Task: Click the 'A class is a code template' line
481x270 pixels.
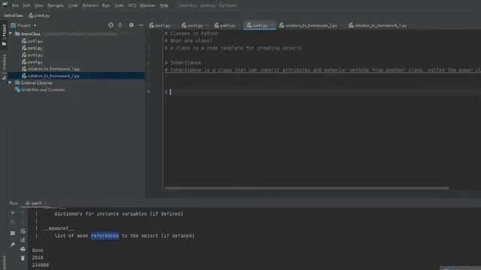Action: (x=233, y=48)
